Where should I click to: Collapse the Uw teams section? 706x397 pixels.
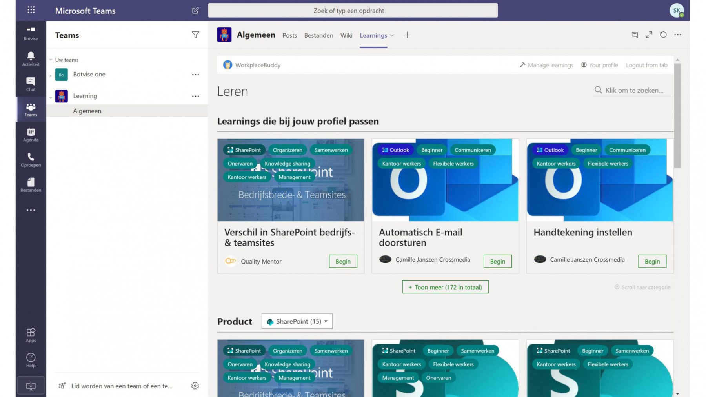click(51, 60)
